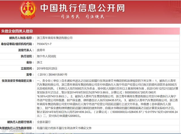This screenshot has height=134, width=181.
Task: Click the label 案号
Action: click(30, 75)
